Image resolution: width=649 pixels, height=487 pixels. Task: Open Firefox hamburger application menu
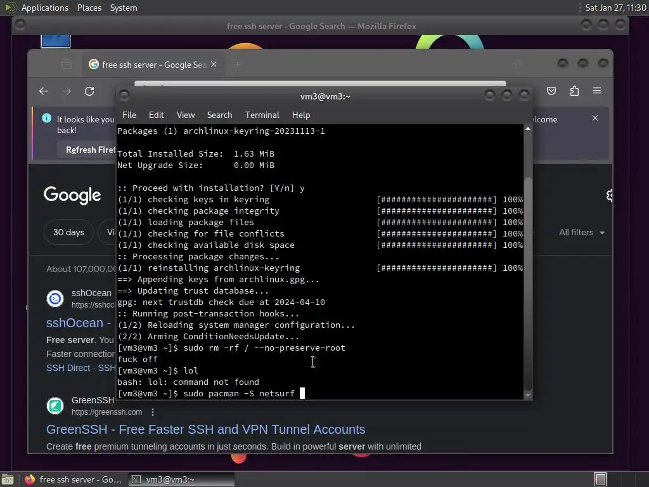(597, 91)
